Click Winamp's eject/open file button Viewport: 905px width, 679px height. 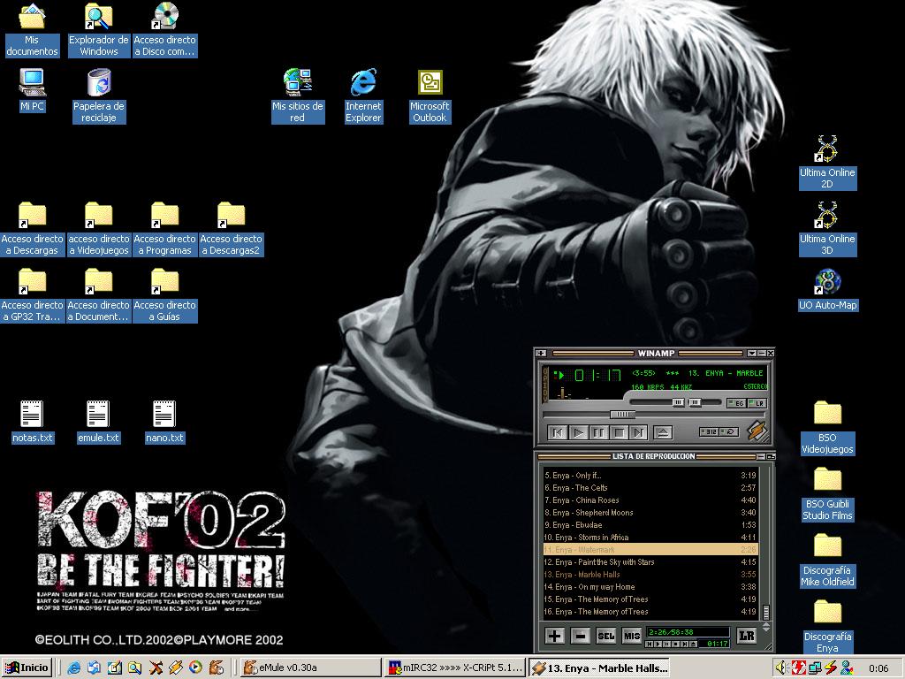[663, 432]
